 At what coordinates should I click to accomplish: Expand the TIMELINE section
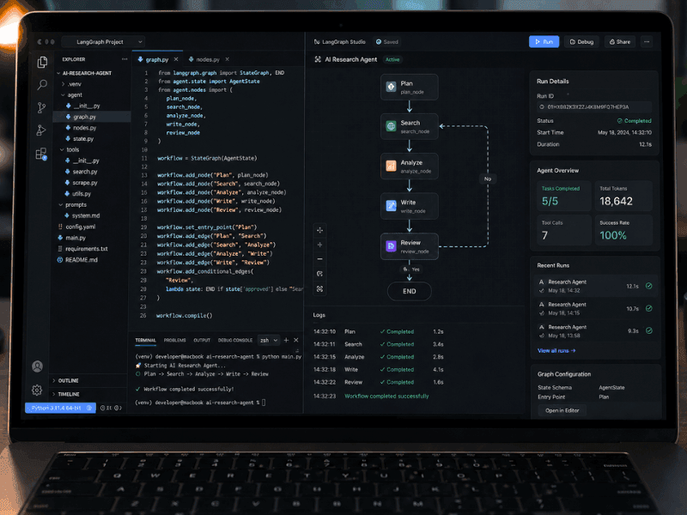coord(66,394)
